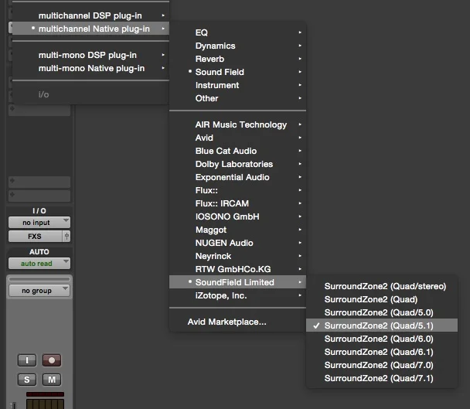The image size is (470, 409).
Task: Choose SurroundZone2 (Quad/5.0)
Action: click(x=382, y=313)
